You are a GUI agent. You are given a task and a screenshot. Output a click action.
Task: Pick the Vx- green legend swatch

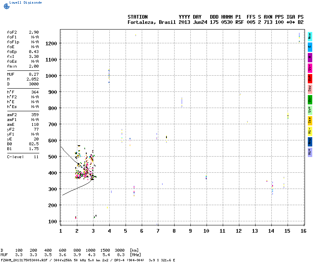[310, 100]
